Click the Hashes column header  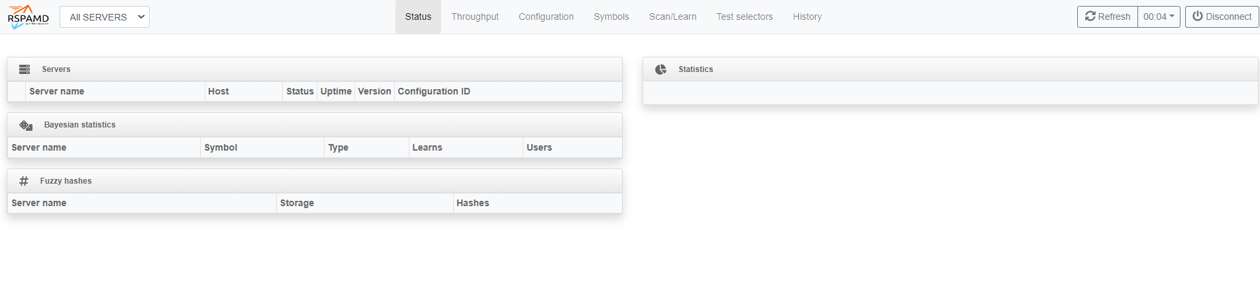point(472,203)
